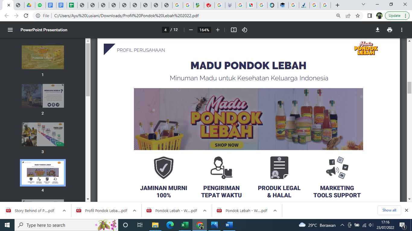Screen dimensions: 412x231
Task: Open a new browser tab
Action: coord(338,5)
